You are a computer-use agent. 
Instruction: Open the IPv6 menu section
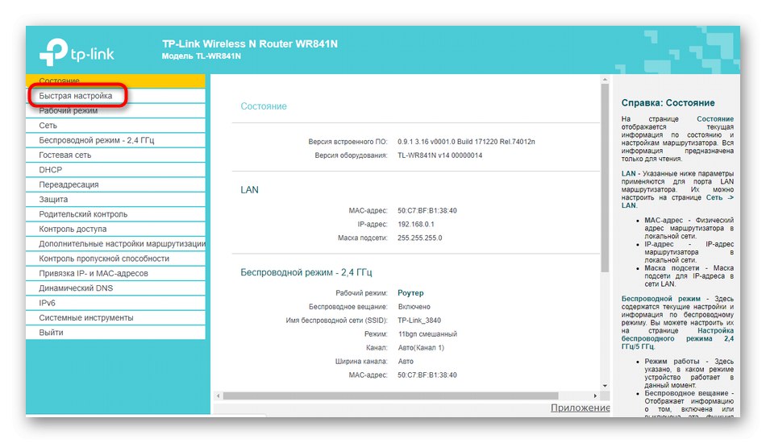click(x=116, y=303)
